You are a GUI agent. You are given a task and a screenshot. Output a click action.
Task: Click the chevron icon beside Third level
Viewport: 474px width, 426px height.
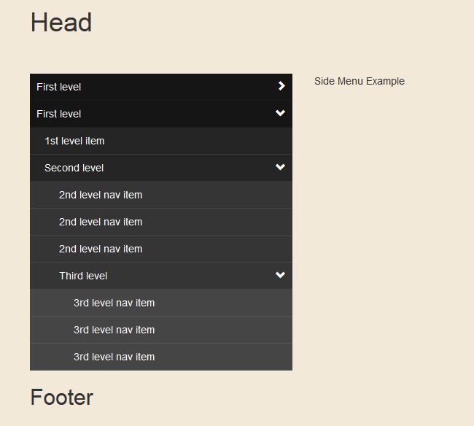point(280,275)
